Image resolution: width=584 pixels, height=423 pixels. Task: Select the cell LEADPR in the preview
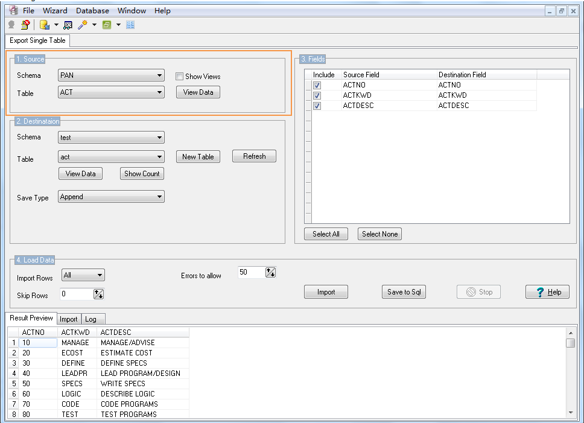[77, 373]
